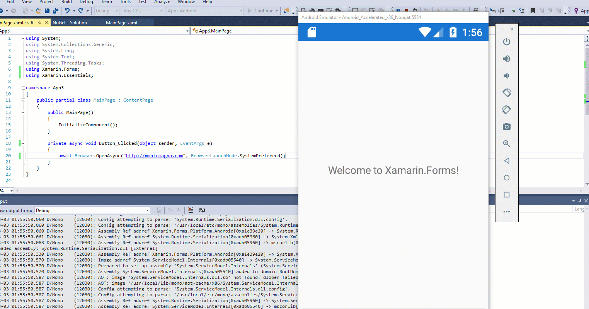Collapse the Button_Clicked method block
589x309 pixels.
pos(23,143)
